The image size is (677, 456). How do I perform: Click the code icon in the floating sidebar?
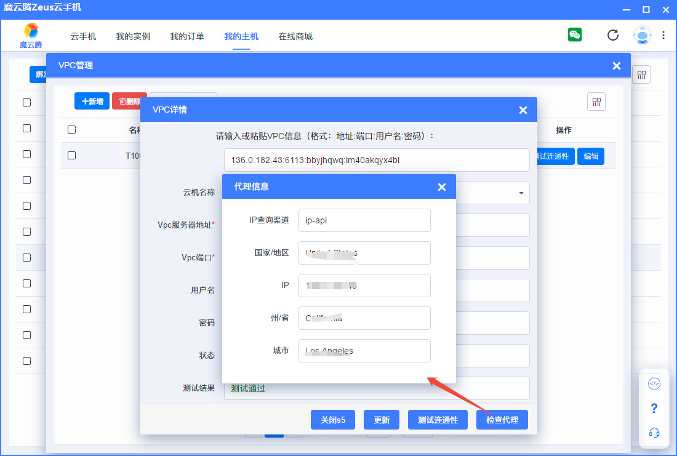[654, 384]
